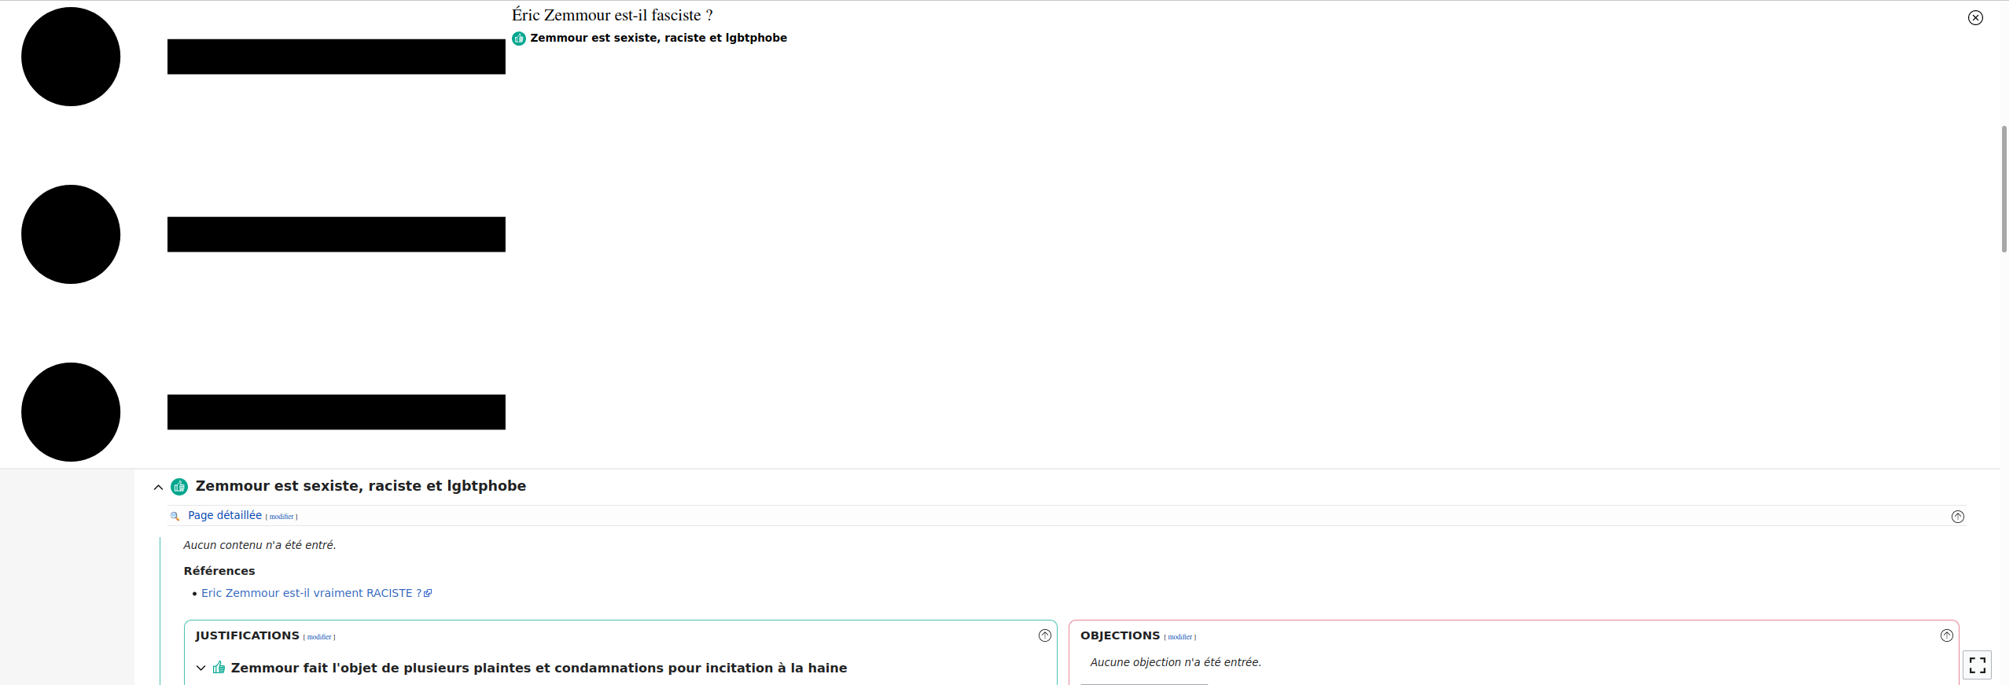Collapse the 'Zemmour est sexiste, raciste et lgbtphobe' section
The height and width of the screenshot is (685, 2013).
[x=158, y=488]
